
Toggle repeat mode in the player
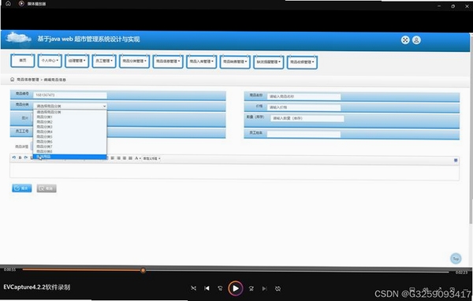tap(277, 288)
